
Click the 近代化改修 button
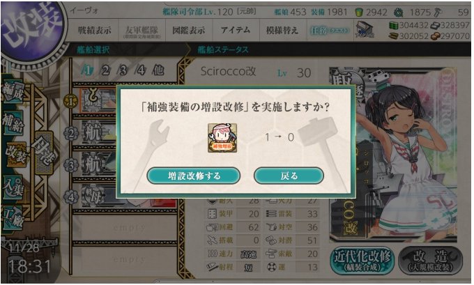point(362,261)
